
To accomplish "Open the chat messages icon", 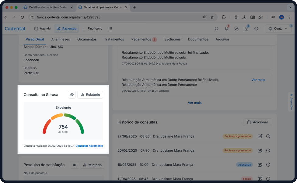I will pyautogui.click(x=236, y=29).
